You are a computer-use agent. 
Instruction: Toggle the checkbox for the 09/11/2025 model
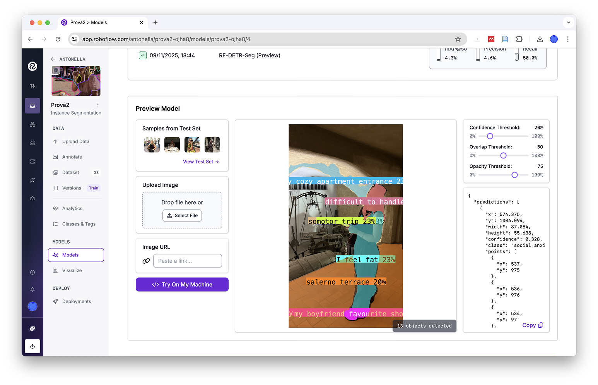pos(143,55)
